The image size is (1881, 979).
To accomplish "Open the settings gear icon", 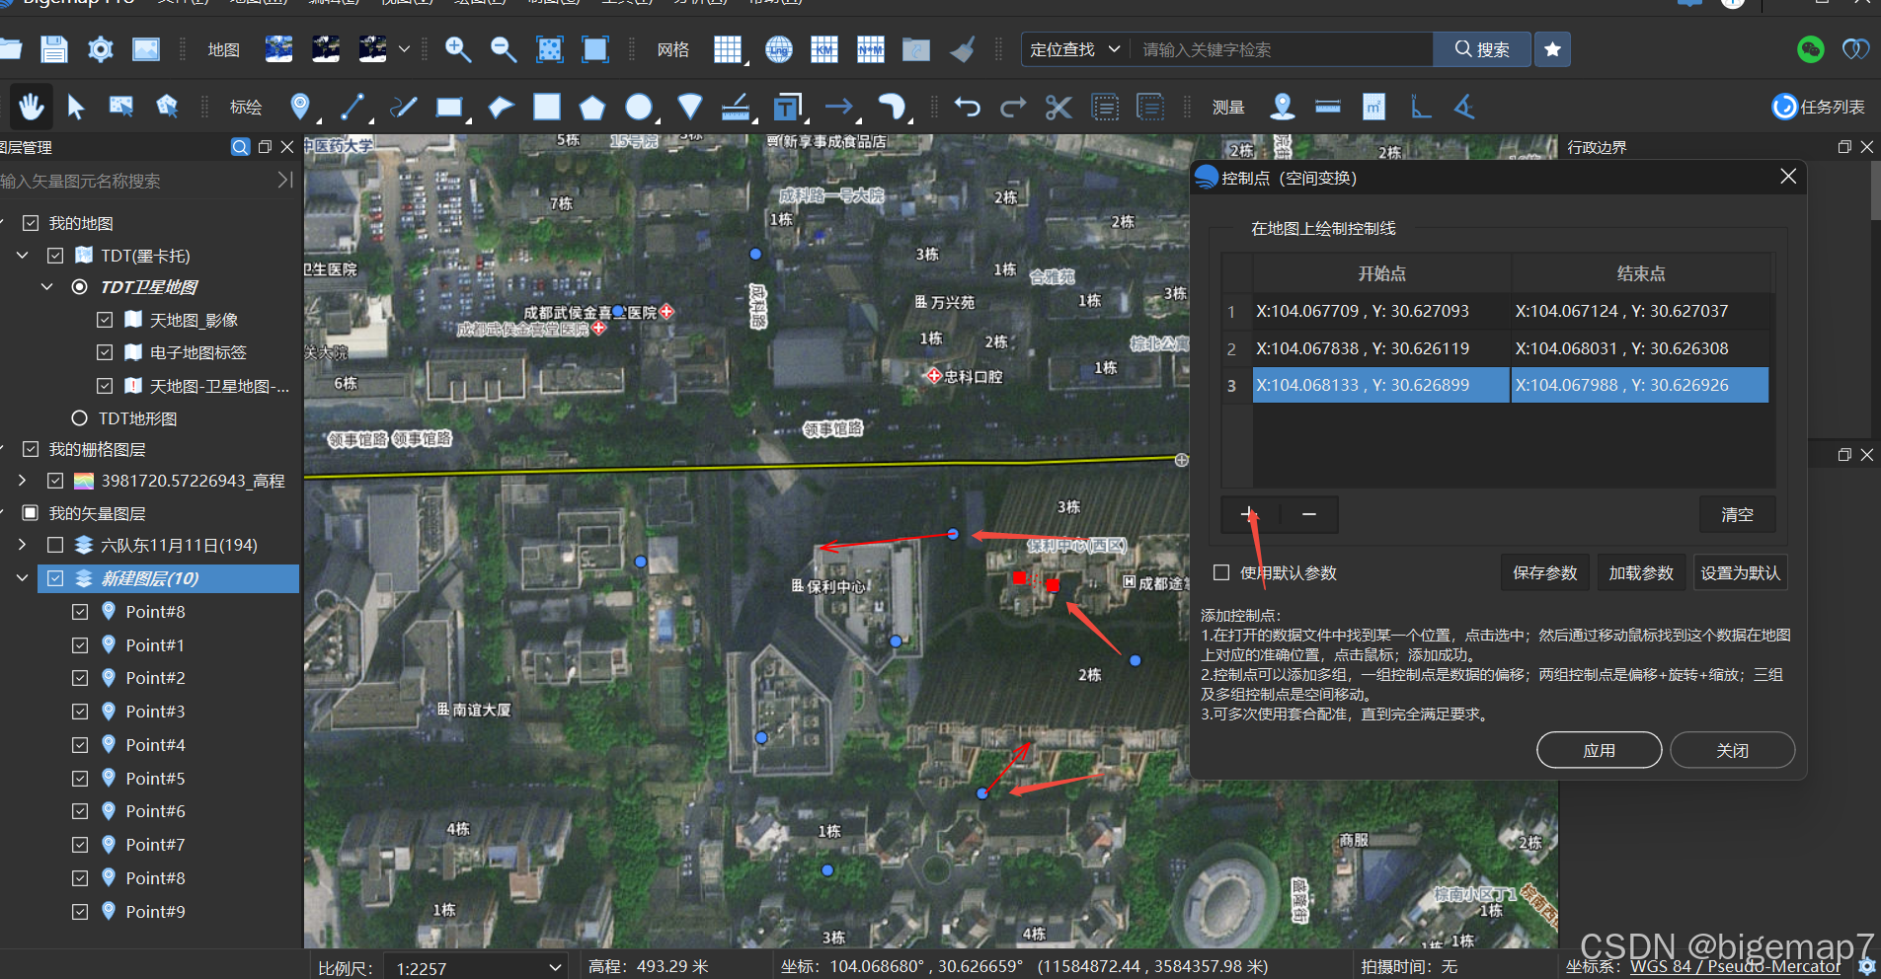I will (x=101, y=49).
